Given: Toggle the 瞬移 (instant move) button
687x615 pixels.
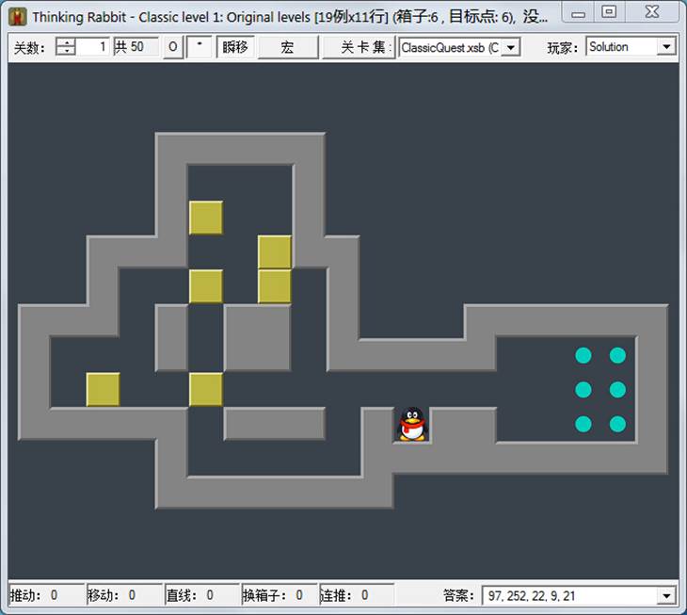Looking at the screenshot, I should coord(235,47).
